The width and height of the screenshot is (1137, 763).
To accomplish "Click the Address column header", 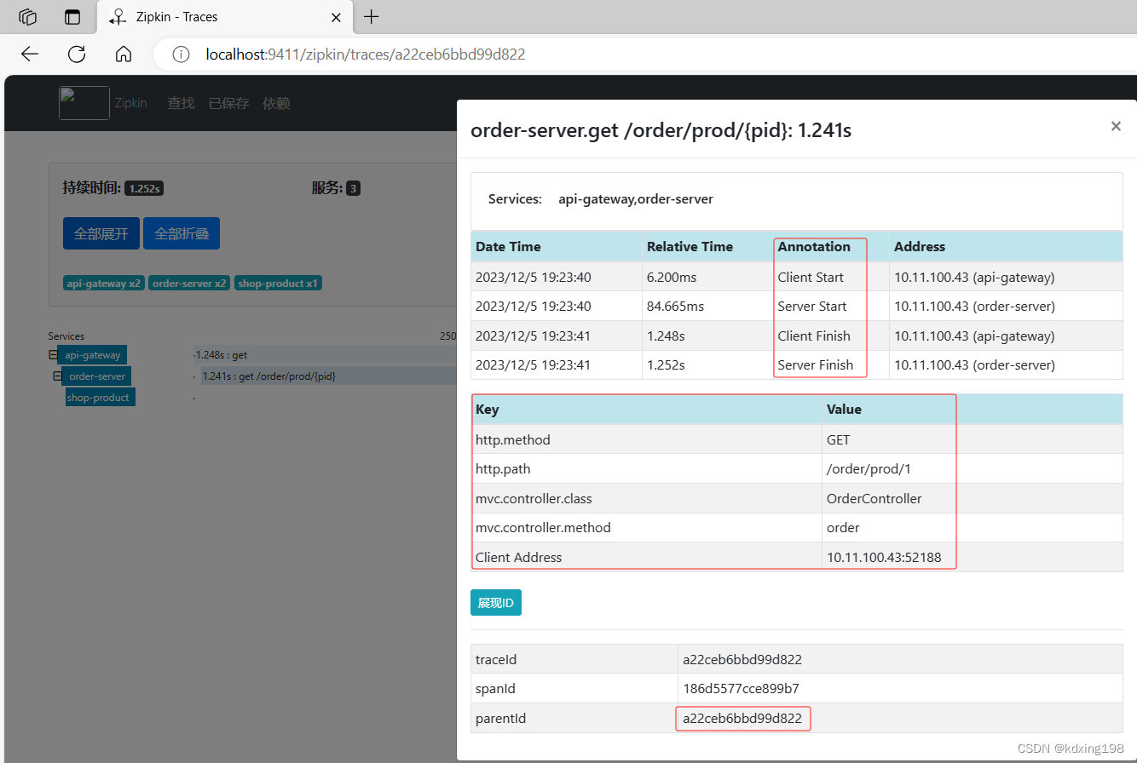I will [1006, 246].
